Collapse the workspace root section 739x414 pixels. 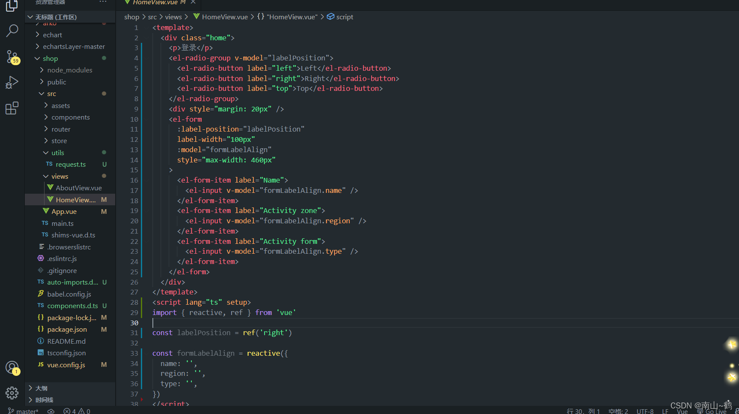(x=30, y=17)
